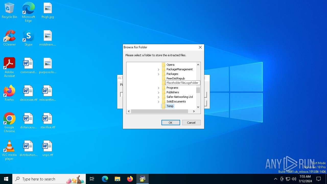Viewport: 327px width, 184px height.
Task: Open Microsoft Edge from the taskbar
Action: pyautogui.click(x=105, y=179)
